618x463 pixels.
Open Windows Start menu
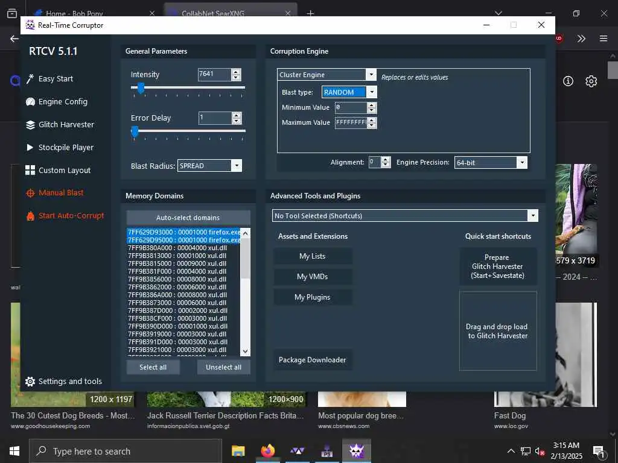click(x=14, y=451)
